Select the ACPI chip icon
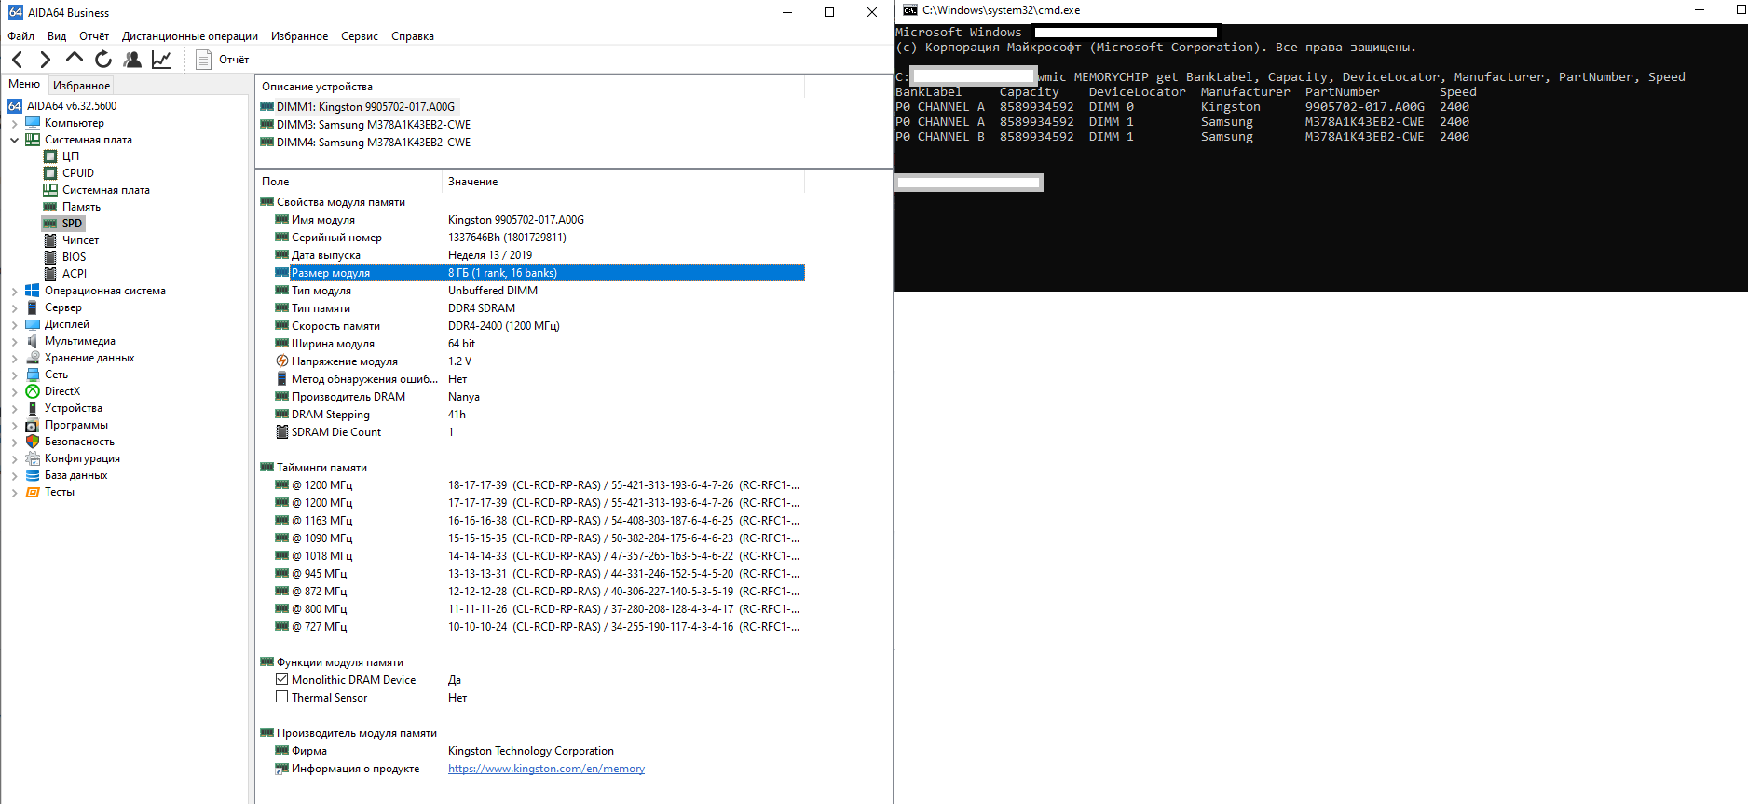Image resolution: width=1748 pixels, height=804 pixels. coord(50,274)
